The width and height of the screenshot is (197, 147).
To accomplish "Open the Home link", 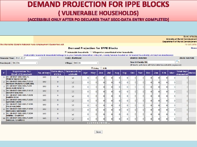I will pos(194,48).
